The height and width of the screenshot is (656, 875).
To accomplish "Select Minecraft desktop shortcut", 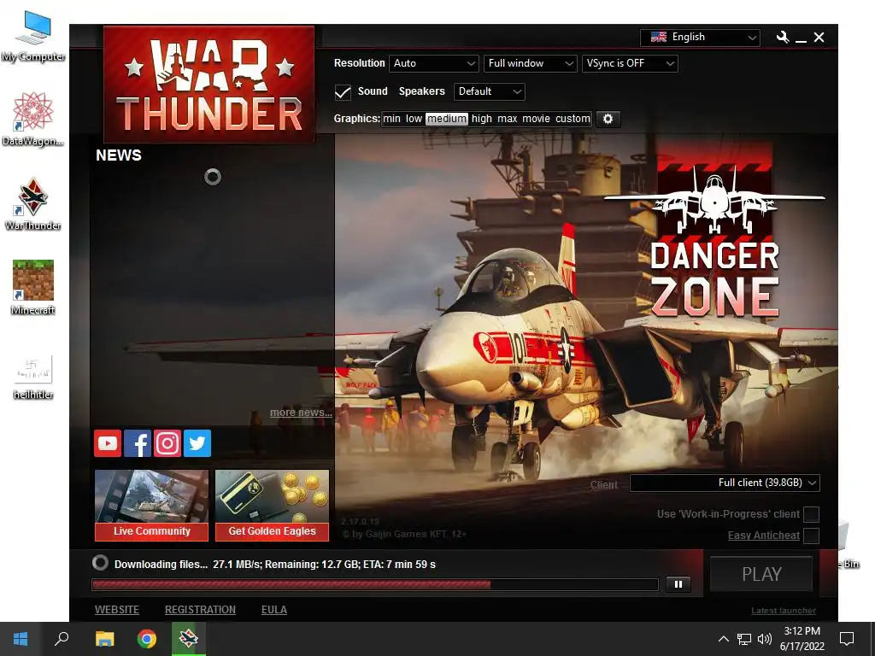I will pyautogui.click(x=33, y=288).
